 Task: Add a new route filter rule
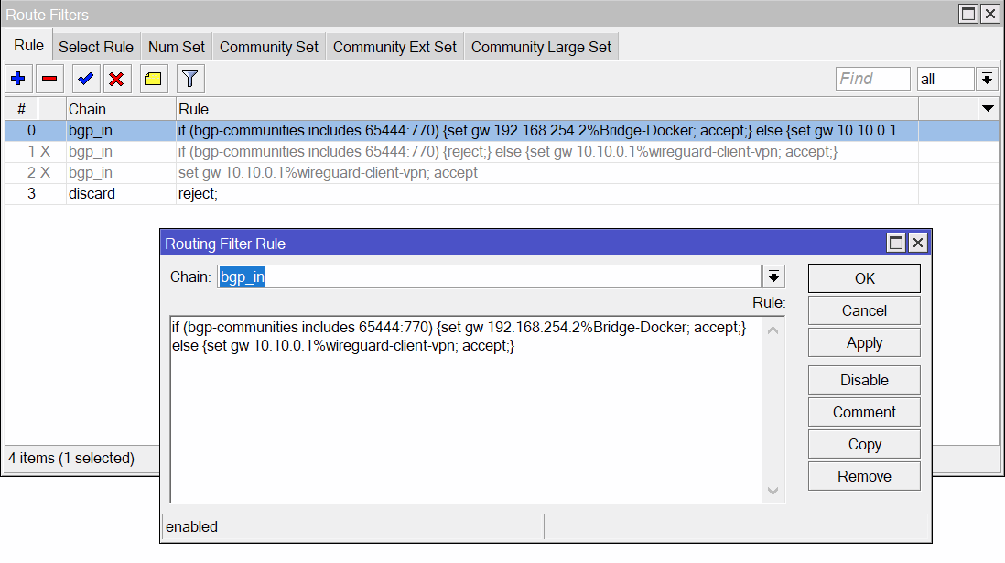click(18, 79)
